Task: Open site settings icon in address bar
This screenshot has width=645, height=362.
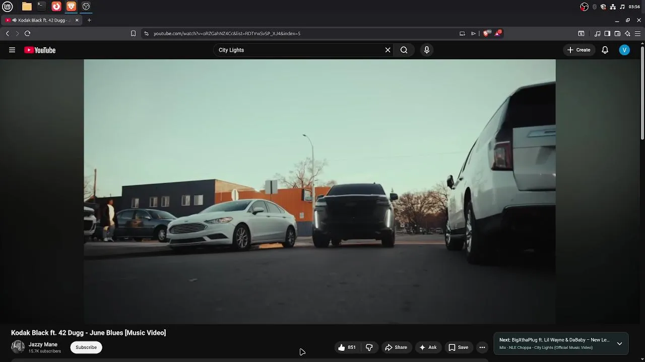Action: click(146, 34)
